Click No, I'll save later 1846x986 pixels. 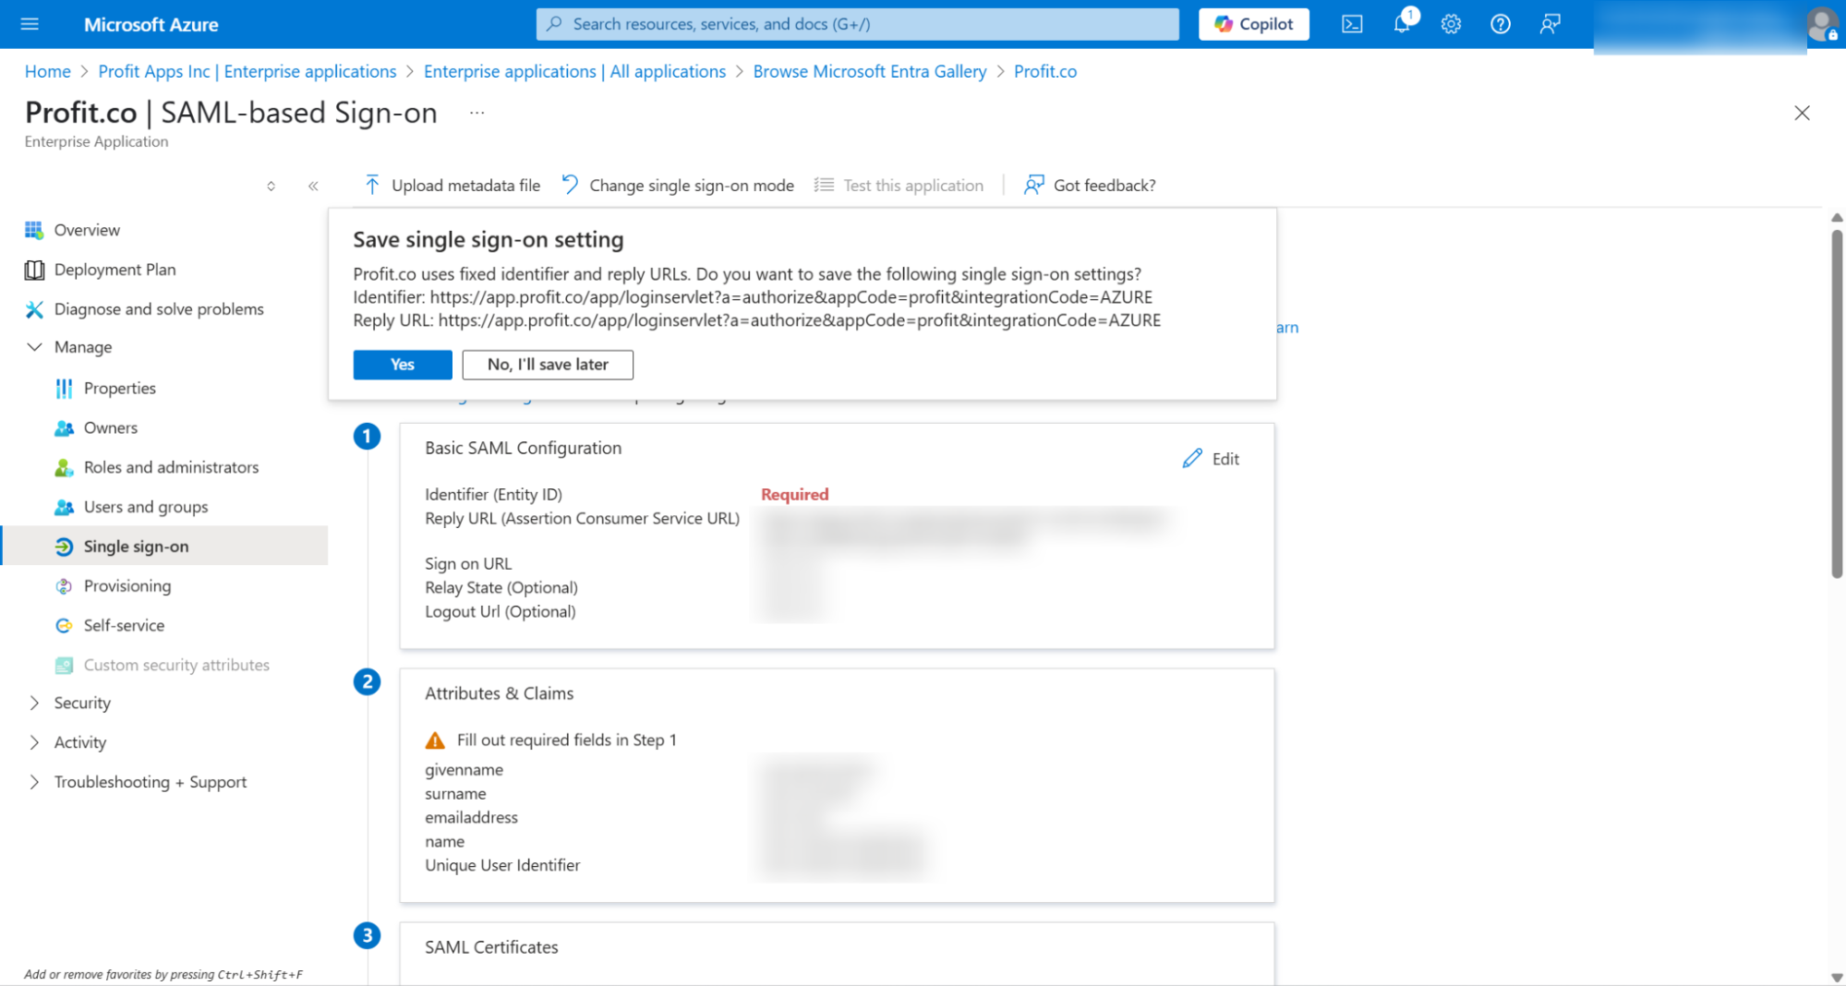click(x=548, y=365)
